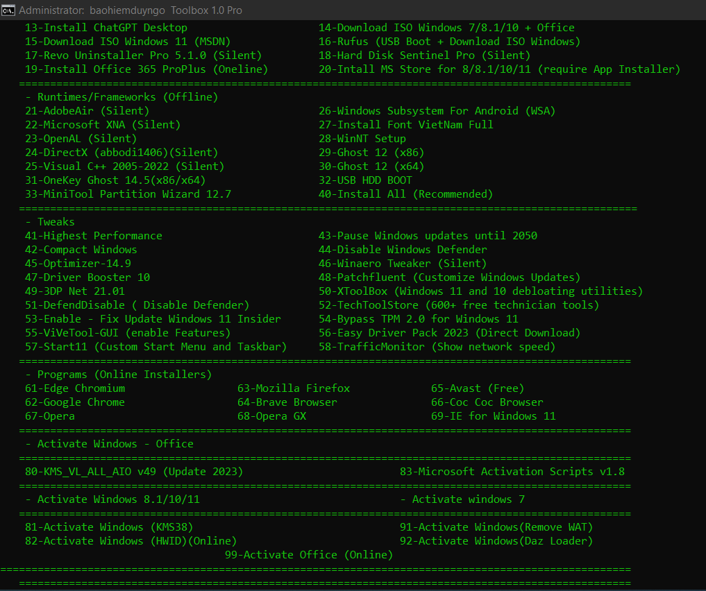Click '19-Install Office 365 ProPlus (Oneline)'
The image size is (706, 591).
coord(146,69)
